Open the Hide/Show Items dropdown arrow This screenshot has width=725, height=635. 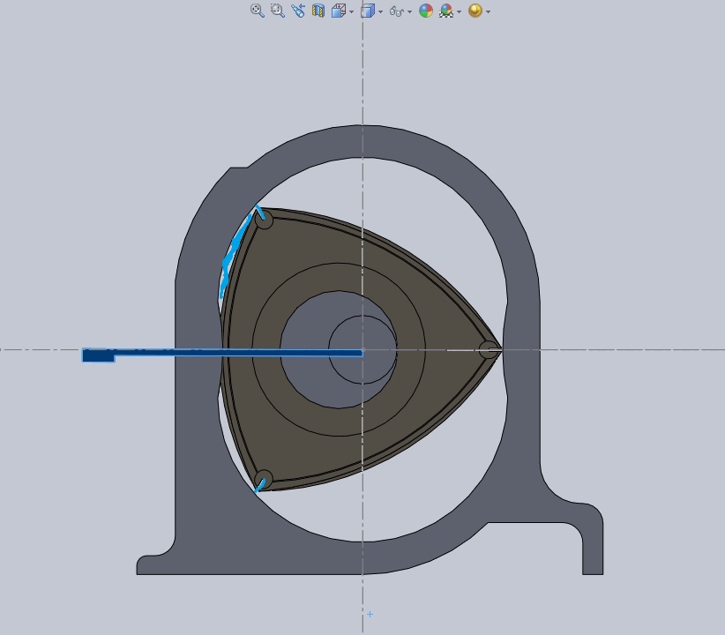[409, 12]
